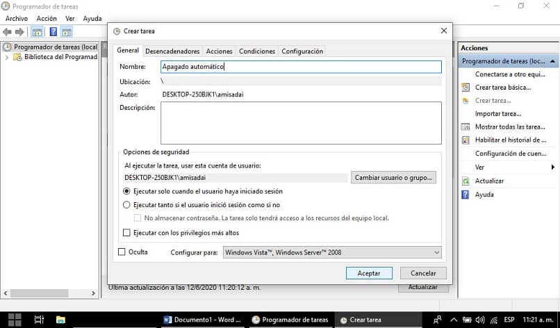Expand Biblioteca del Programador tree node
Image resolution: width=560 pixels, height=328 pixels.
pos(6,57)
